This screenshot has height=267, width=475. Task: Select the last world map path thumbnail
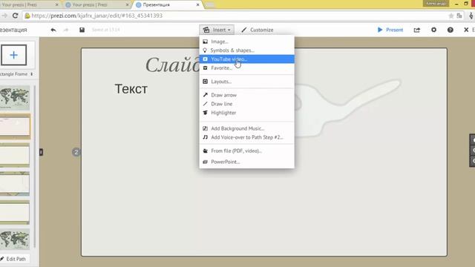pyautogui.click(x=15, y=239)
